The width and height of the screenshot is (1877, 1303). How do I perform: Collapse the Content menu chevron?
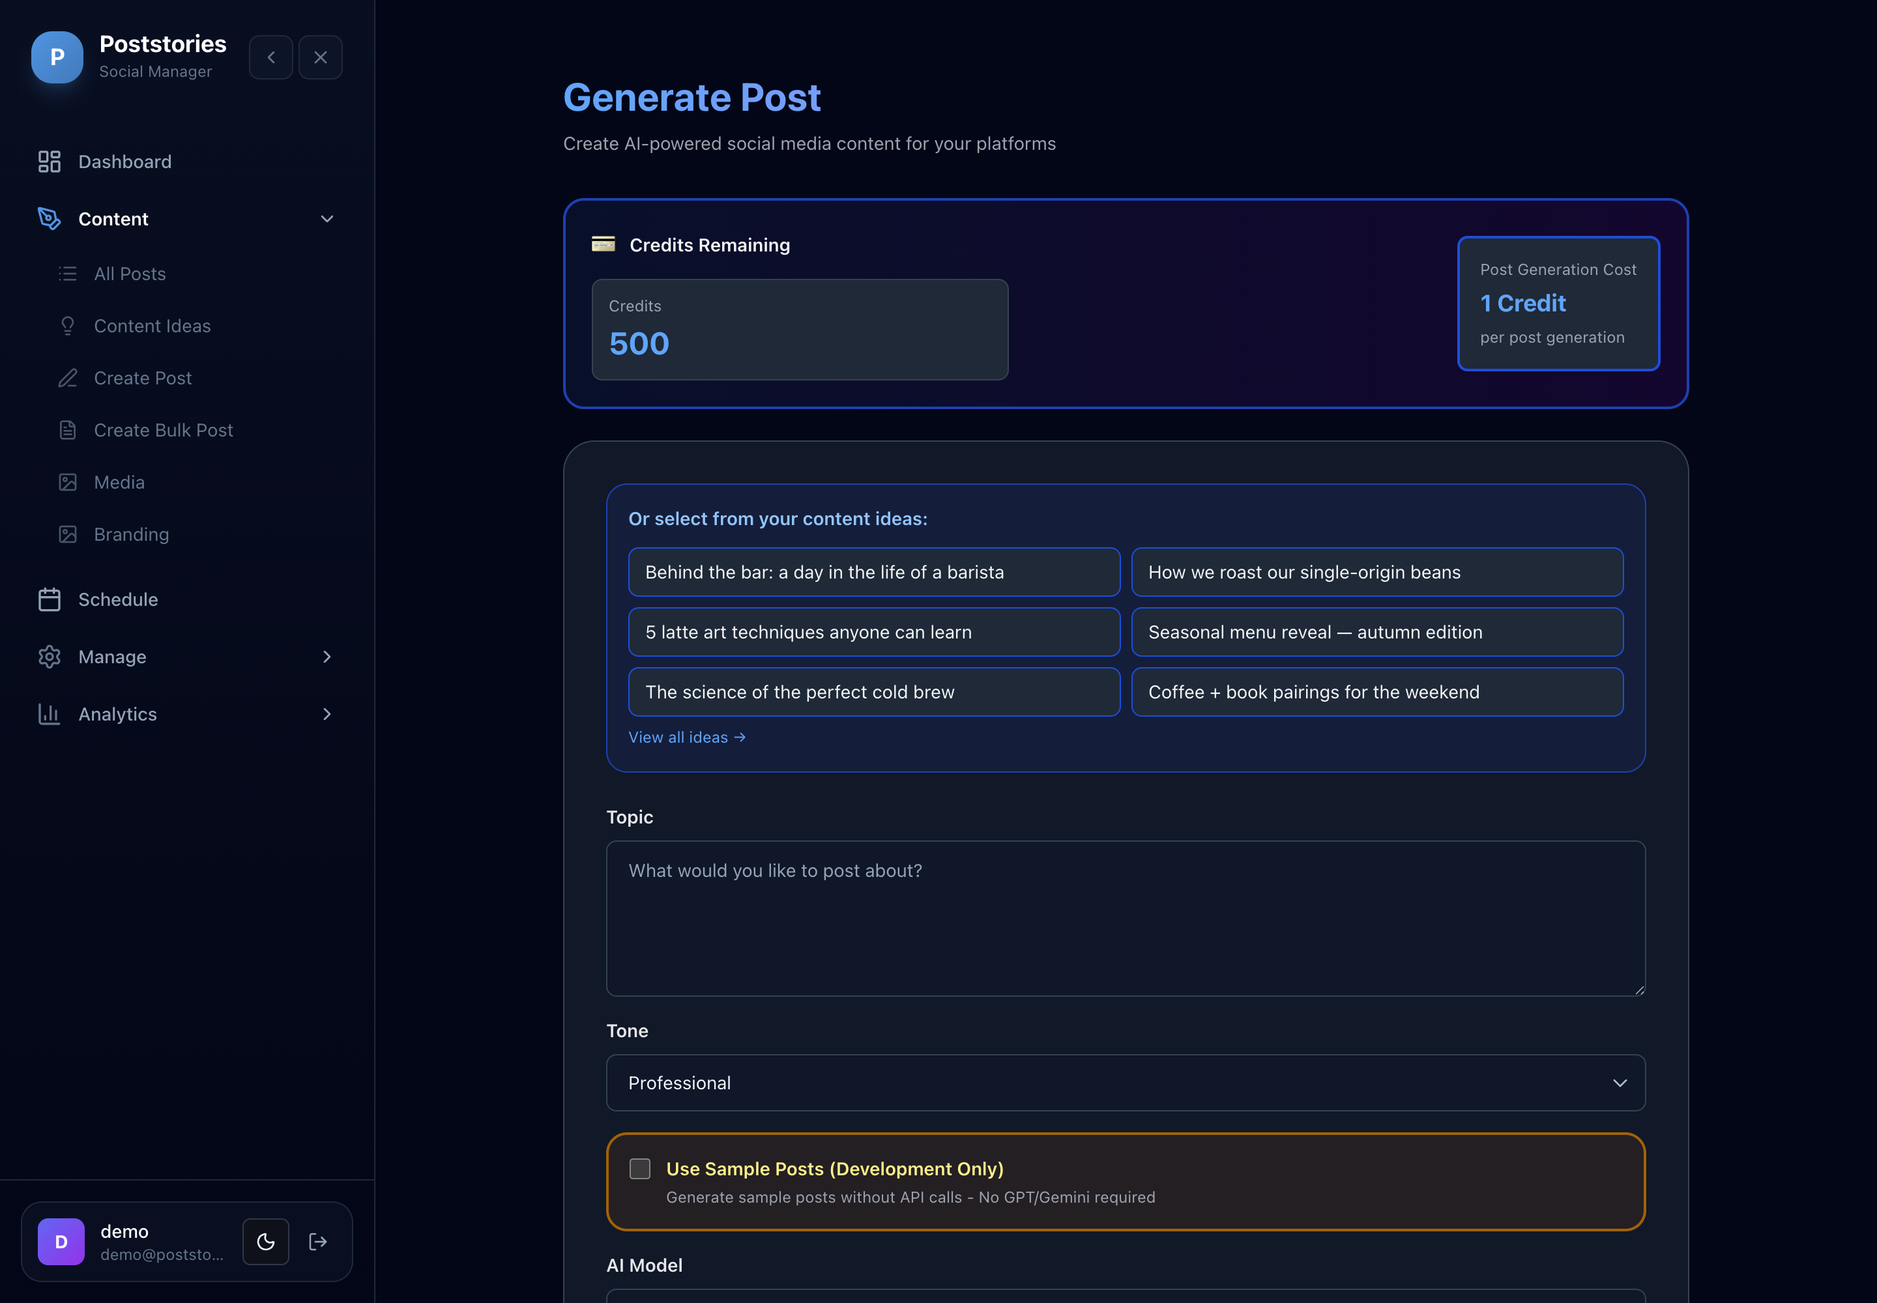[327, 219]
